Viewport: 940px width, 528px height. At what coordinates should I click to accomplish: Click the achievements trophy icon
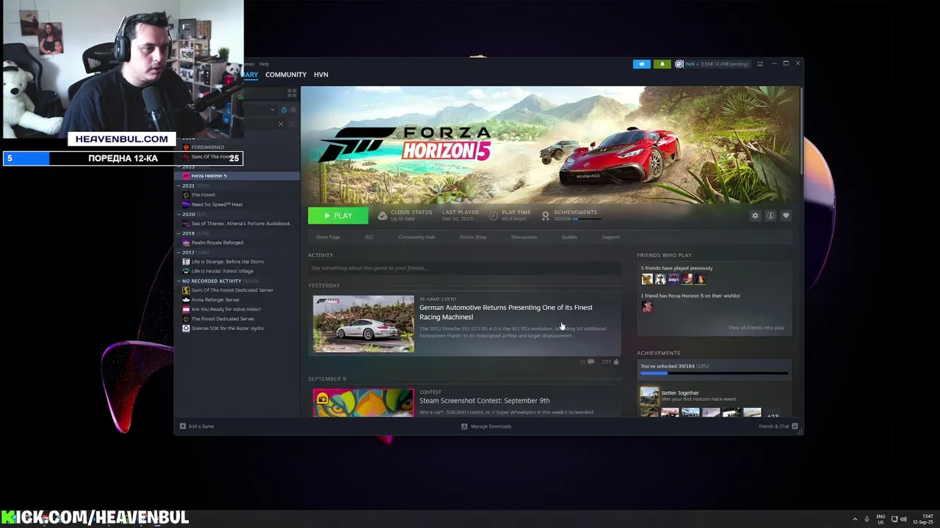click(x=545, y=216)
